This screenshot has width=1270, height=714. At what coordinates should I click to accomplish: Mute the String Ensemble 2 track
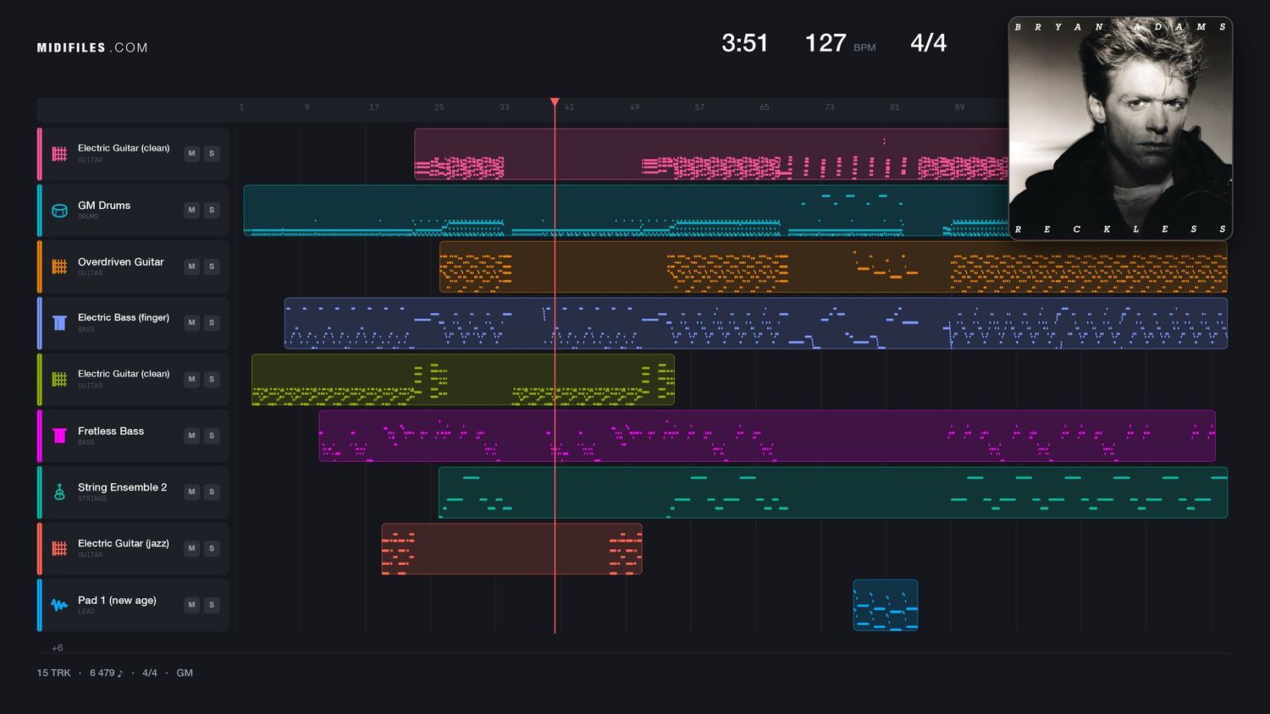[x=192, y=492]
